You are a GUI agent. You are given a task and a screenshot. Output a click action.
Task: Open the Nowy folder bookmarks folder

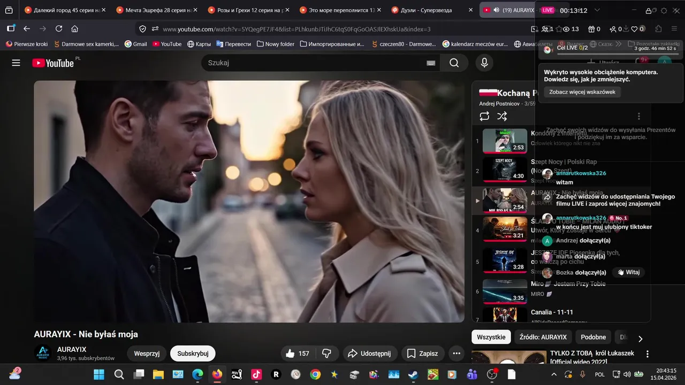tap(276, 44)
